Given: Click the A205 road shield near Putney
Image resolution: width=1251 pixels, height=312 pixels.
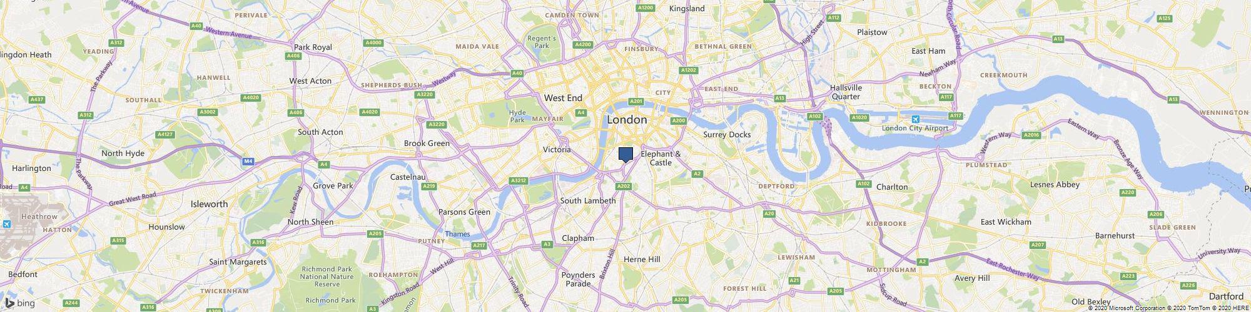Looking at the screenshot, I should pos(375,233).
